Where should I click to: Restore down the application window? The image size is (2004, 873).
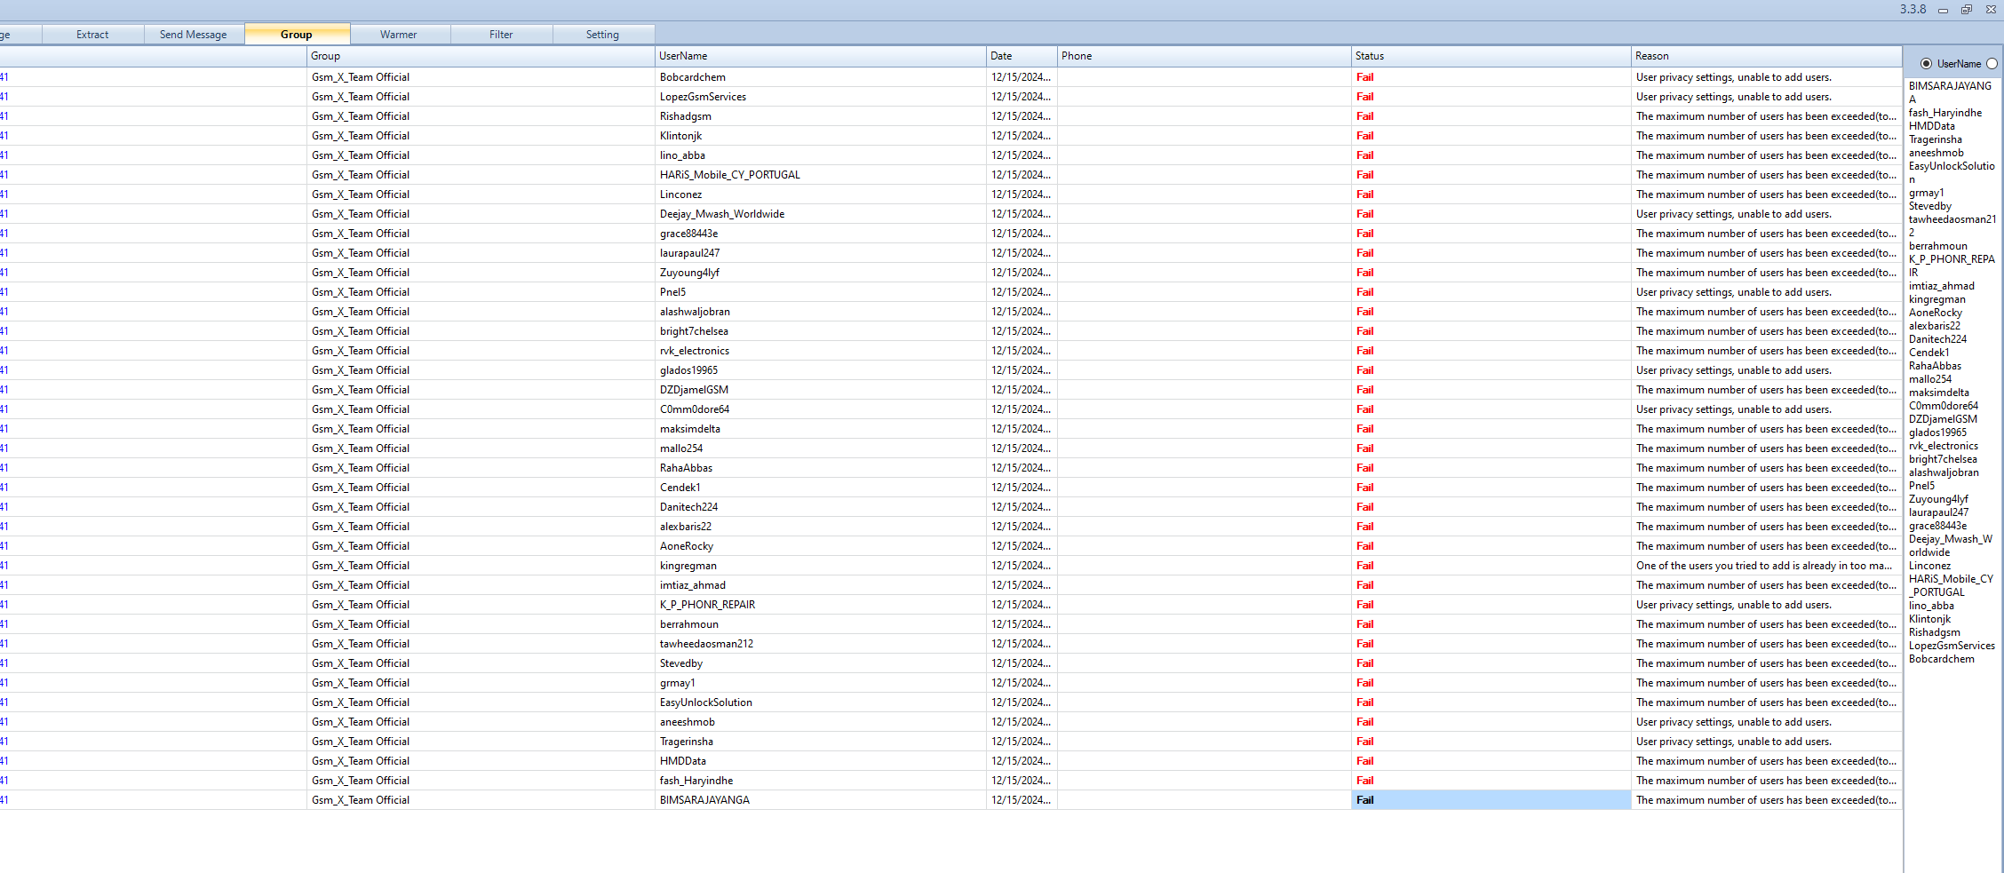1967,10
